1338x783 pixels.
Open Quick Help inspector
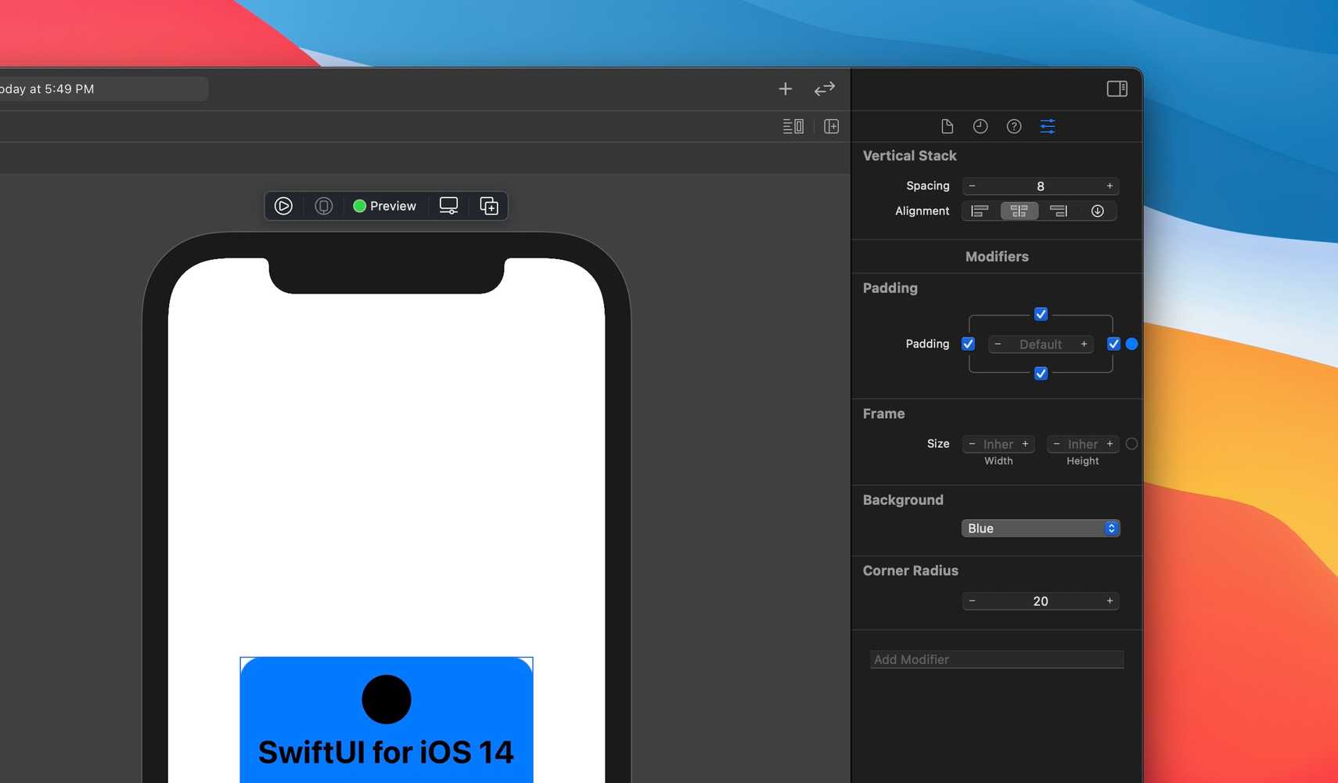pyautogui.click(x=1014, y=126)
